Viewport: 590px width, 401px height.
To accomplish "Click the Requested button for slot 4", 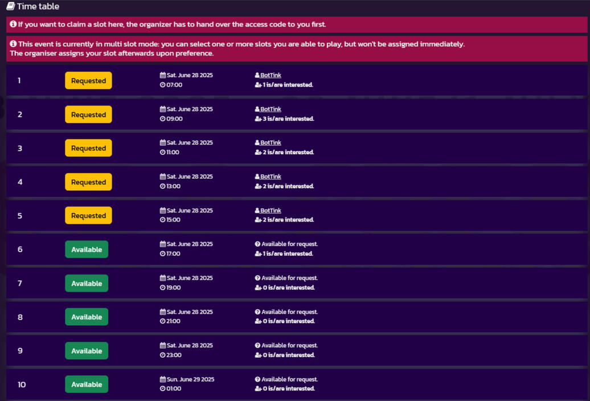I will click(x=88, y=182).
